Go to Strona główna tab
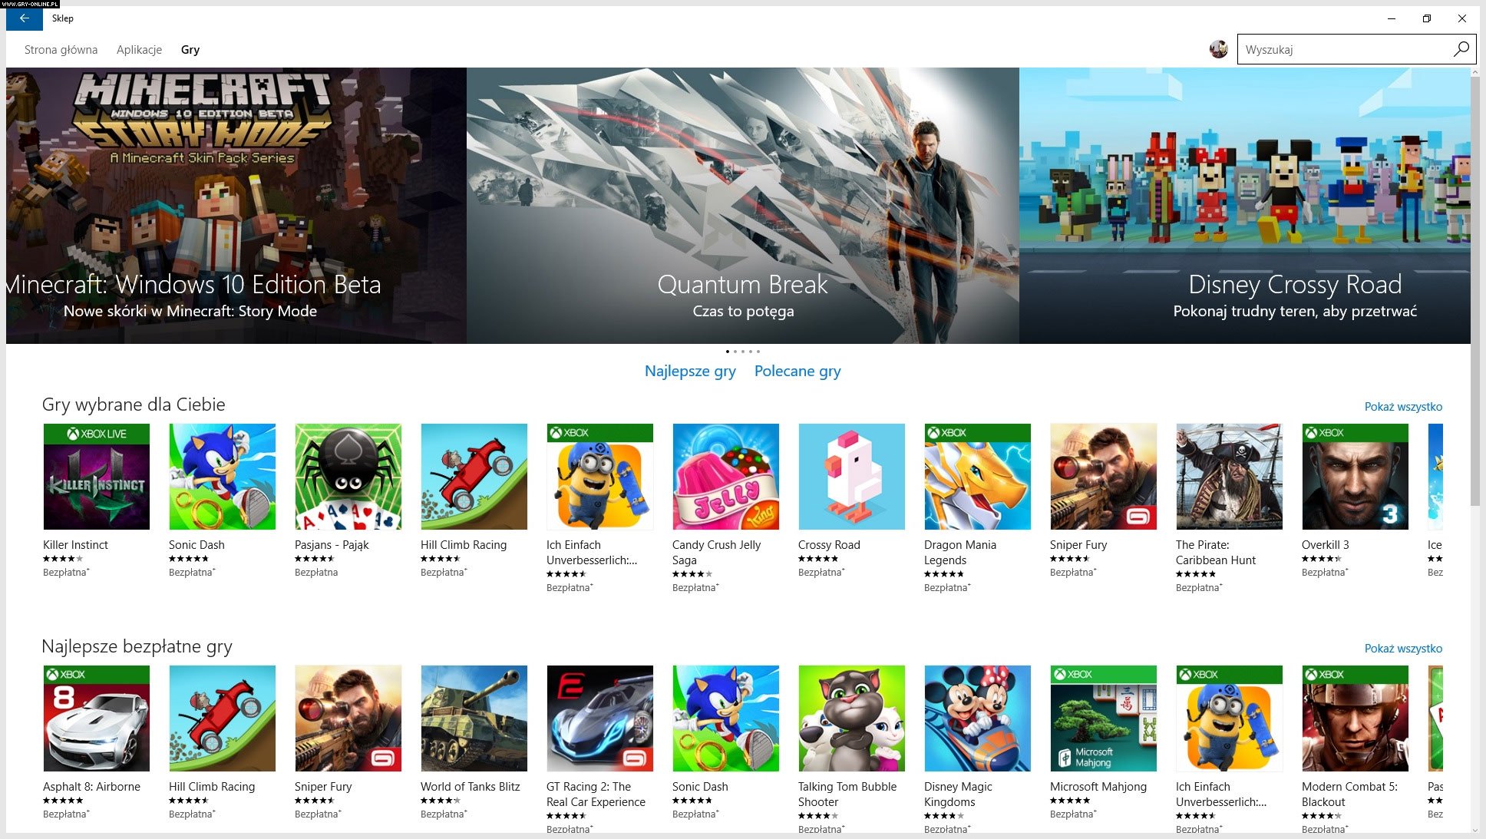This screenshot has height=839, width=1486. click(61, 50)
